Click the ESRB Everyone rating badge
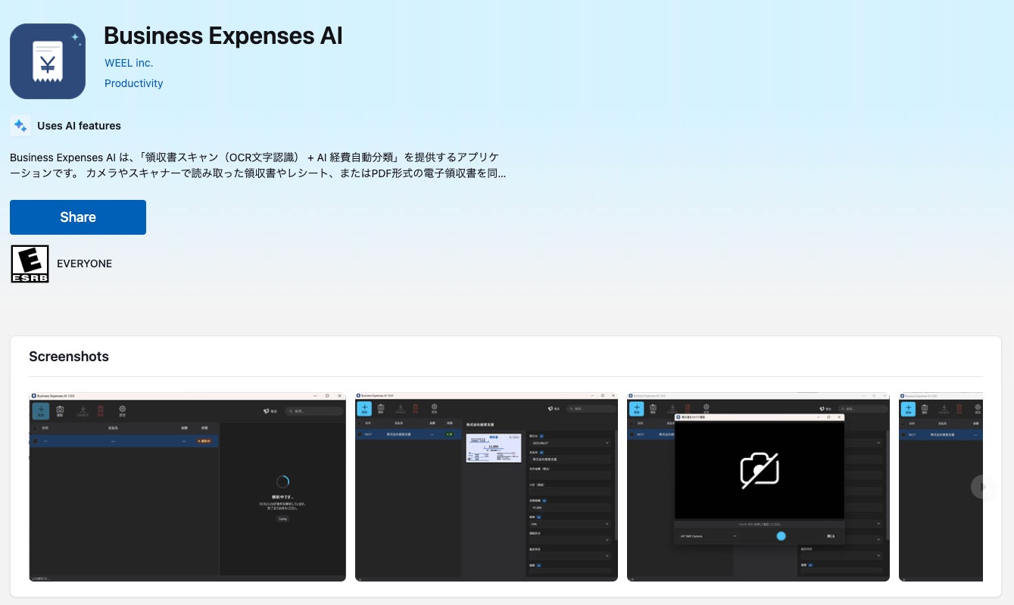 pyautogui.click(x=30, y=264)
